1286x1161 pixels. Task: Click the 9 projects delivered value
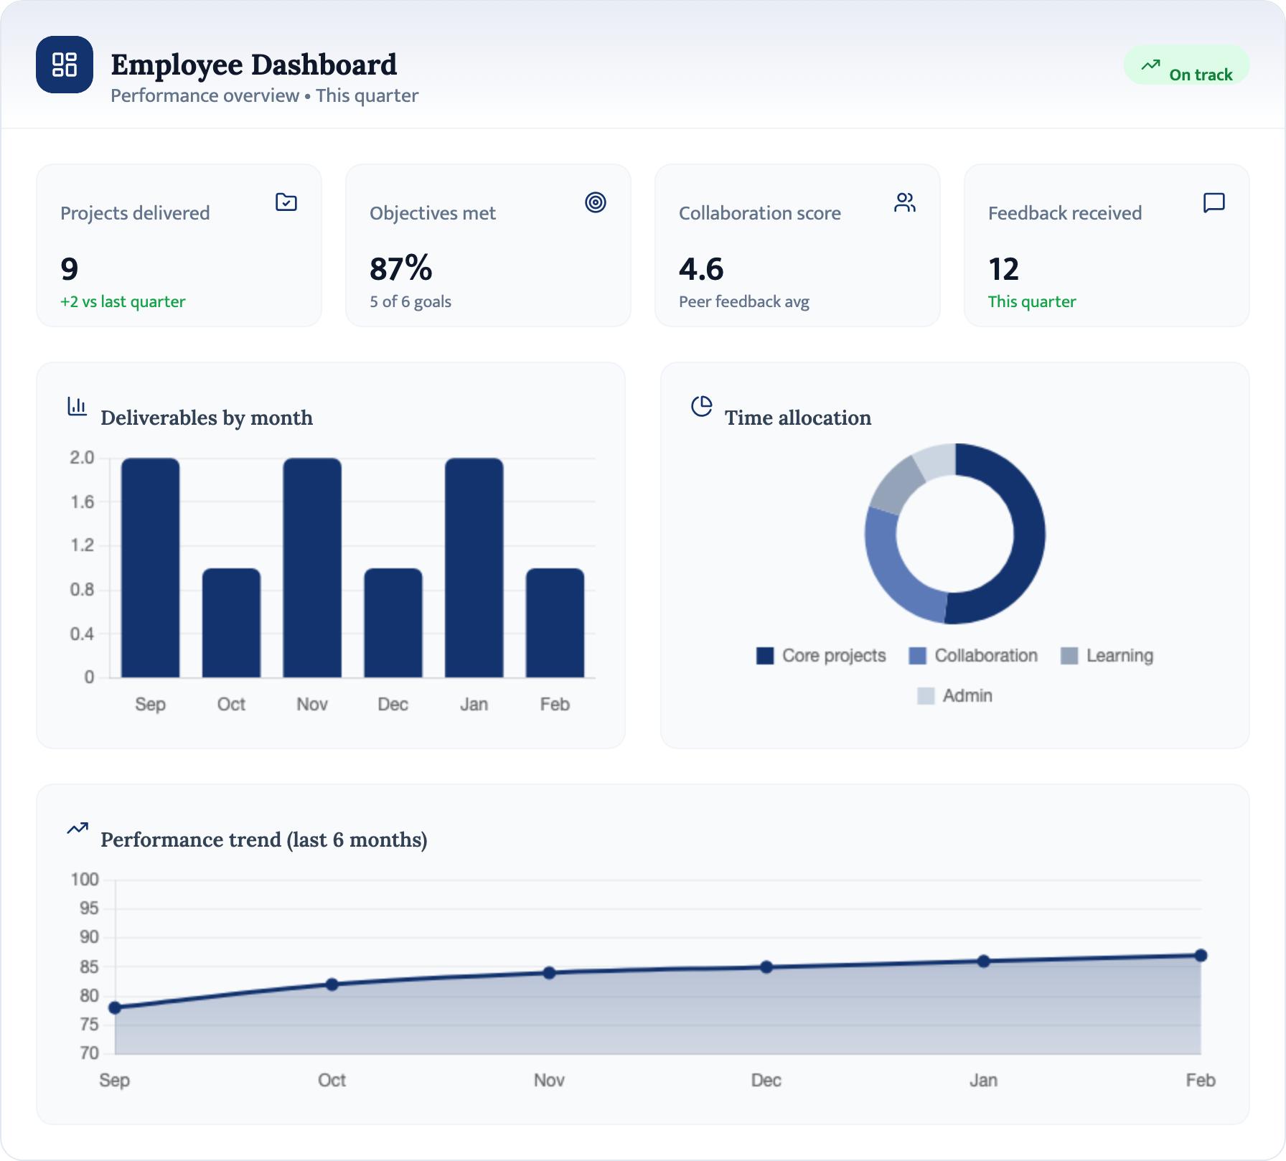coord(69,269)
